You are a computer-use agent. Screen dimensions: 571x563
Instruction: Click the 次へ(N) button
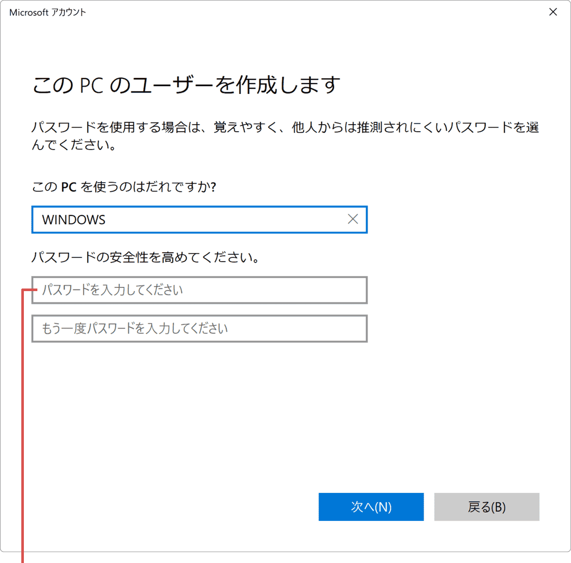(x=371, y=506)
